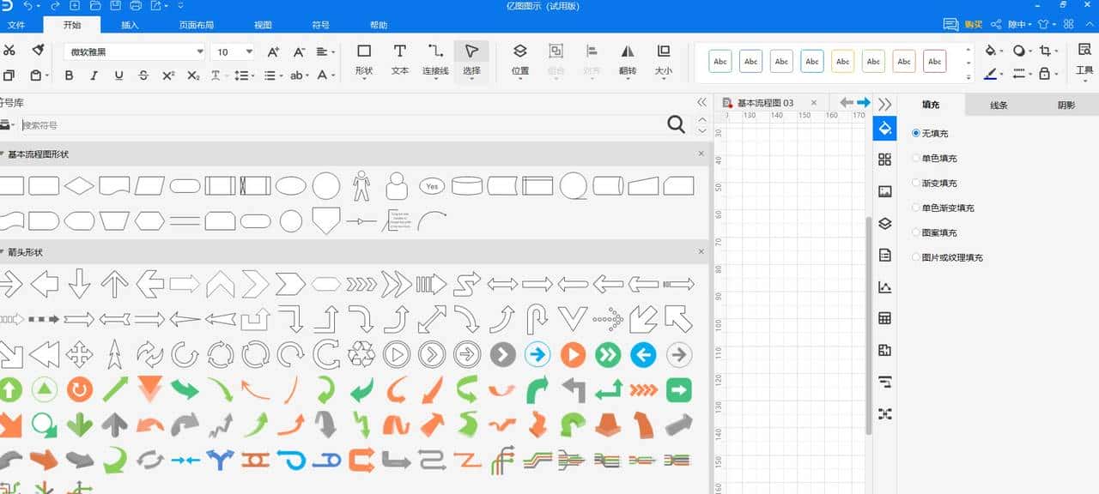Close the 箭头形状 library section
Screen dimensions: 1099x494
(x=701, y=252)
